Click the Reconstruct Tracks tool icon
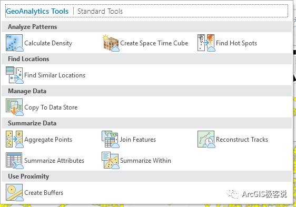 206,139
